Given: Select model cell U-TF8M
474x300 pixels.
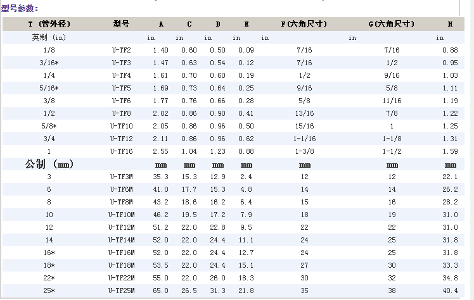Looking at the screenshot, I should (x=121, y=202).
